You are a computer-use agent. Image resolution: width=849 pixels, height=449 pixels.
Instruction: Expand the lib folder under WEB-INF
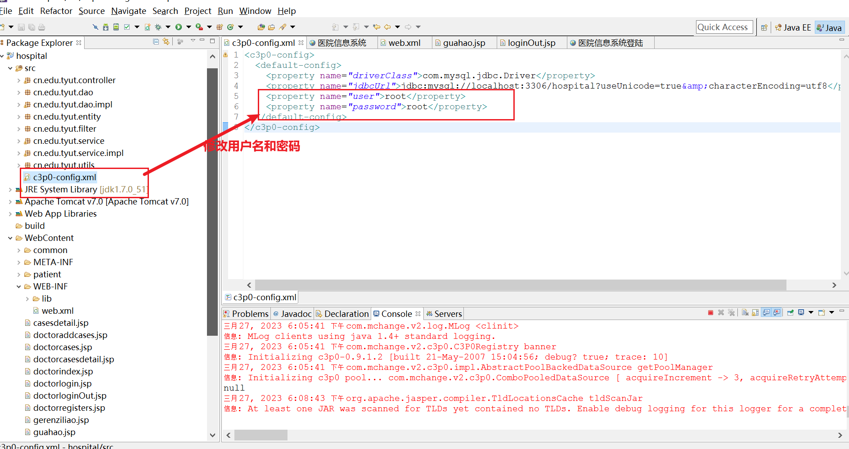[27, 299]
